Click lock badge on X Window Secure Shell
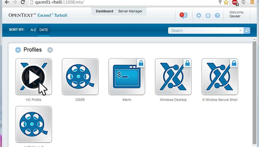 point(234,63)
